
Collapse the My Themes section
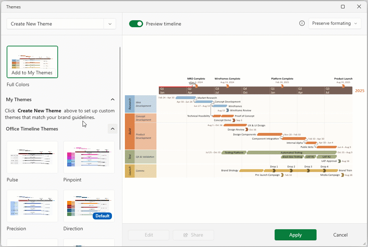click(113, 99)
